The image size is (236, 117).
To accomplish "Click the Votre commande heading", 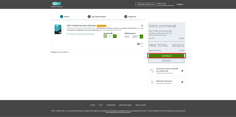I will [162, 26].
